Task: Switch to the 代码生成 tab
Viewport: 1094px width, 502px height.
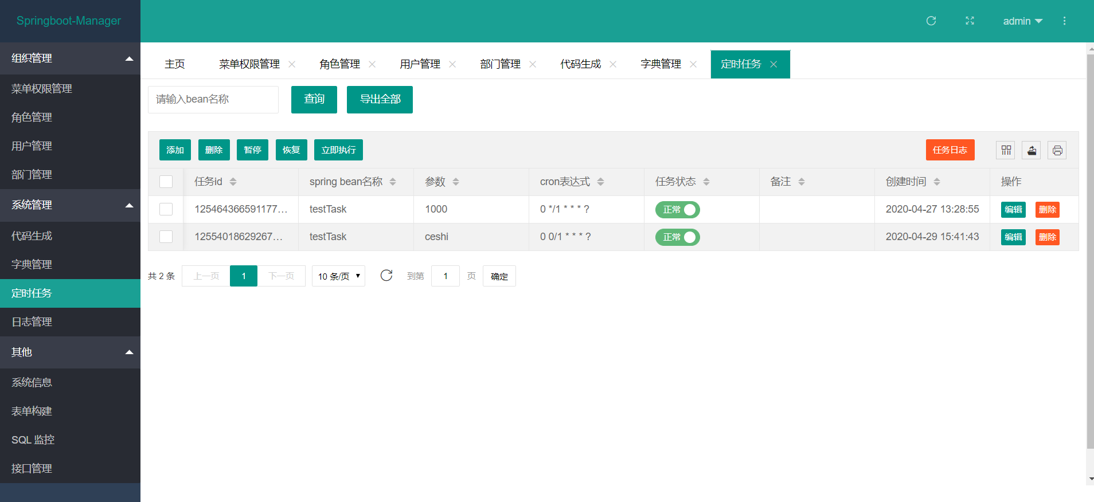Action: 581,64
